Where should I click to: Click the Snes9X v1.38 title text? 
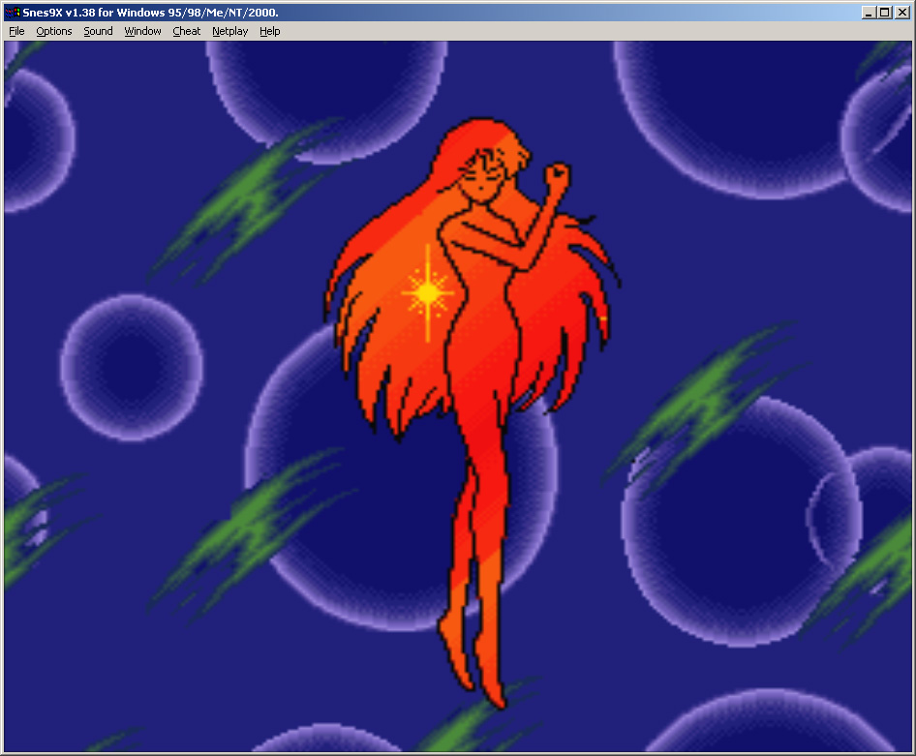pyautogui.click(x=150, y=13)
